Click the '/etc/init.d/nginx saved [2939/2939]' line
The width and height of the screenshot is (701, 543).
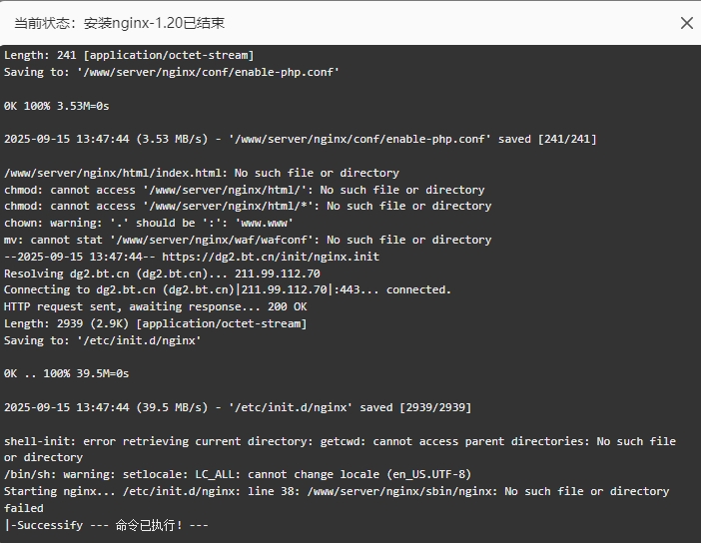point(238,407)
